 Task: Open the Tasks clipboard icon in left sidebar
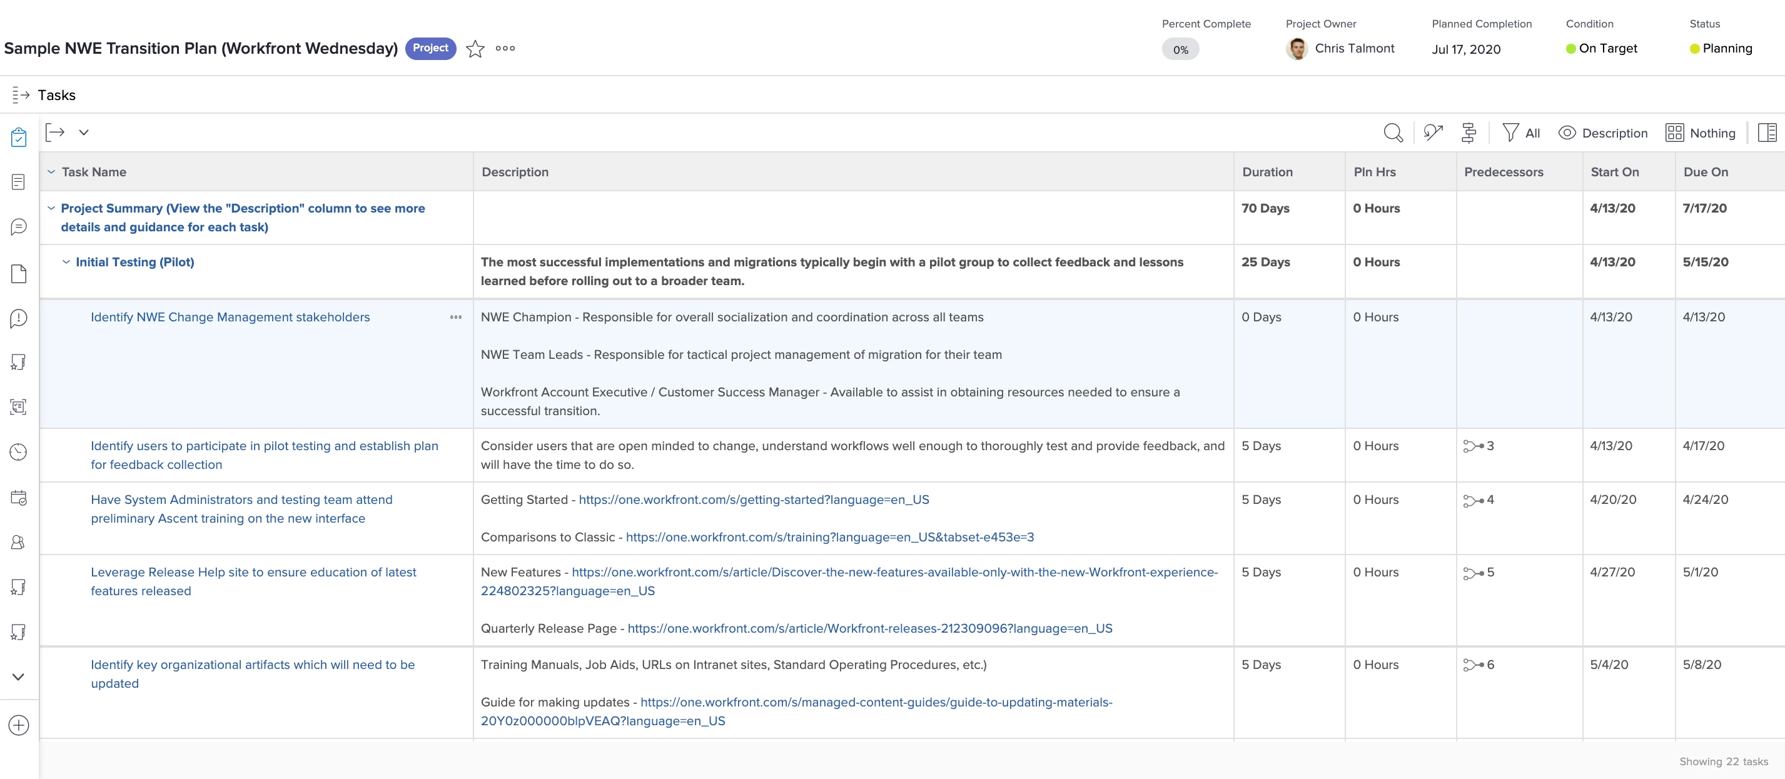(x=19, y=137)
